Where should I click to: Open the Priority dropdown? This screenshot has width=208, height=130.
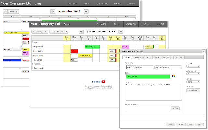193,66
